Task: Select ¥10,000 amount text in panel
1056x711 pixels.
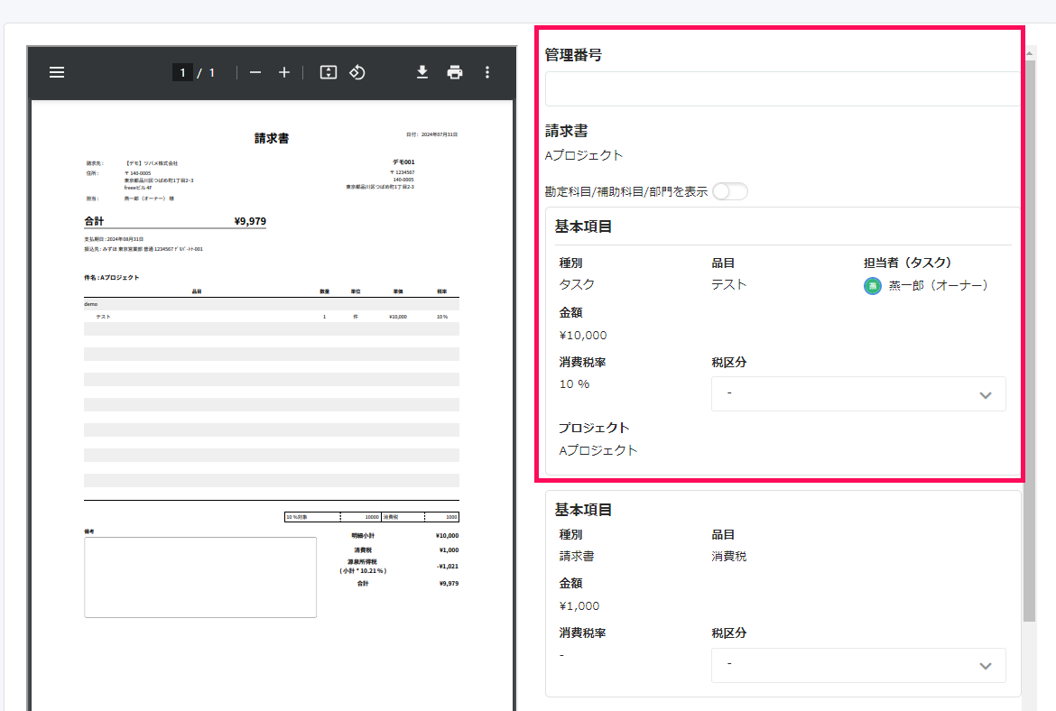Action: pyautogui.click(x=583, y=336)
